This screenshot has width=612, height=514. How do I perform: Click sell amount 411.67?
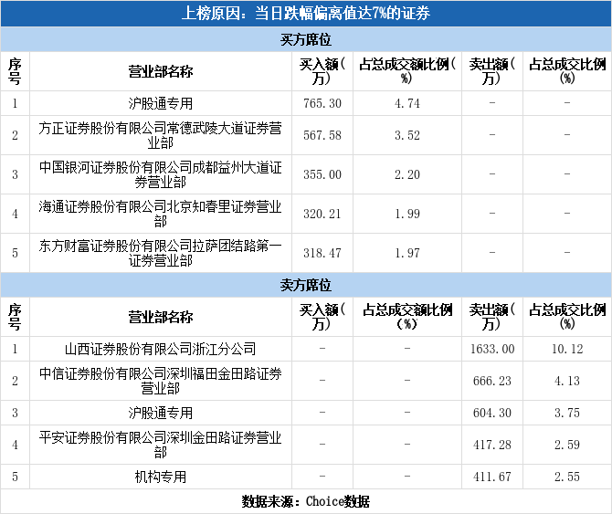pos(492,477)
